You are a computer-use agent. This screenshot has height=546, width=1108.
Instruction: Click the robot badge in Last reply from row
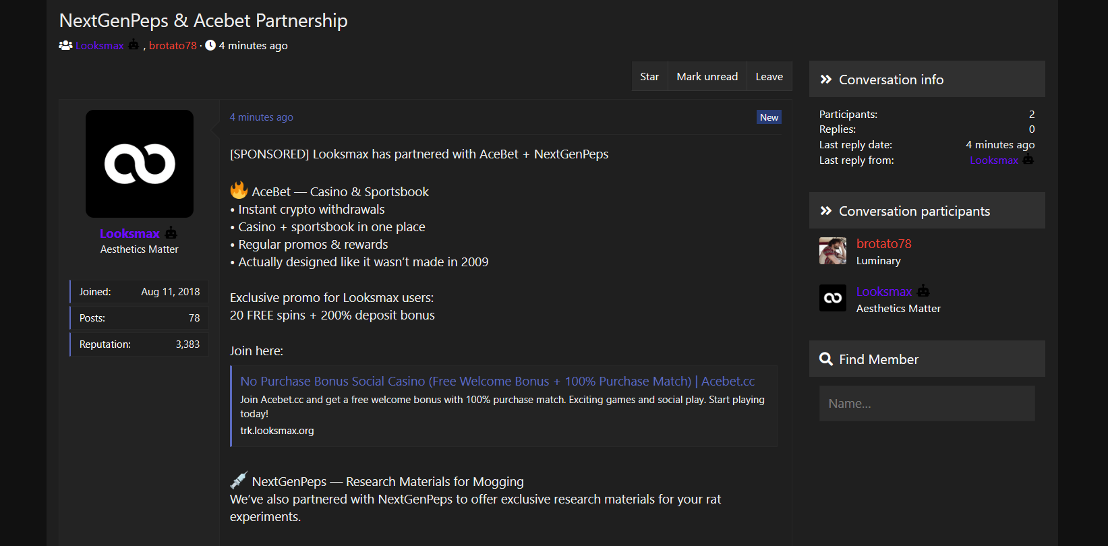click(x=1028, y=159)
